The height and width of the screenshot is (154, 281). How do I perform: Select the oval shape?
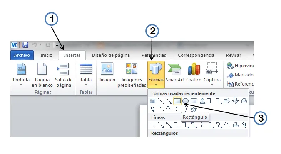coord(185,101)
